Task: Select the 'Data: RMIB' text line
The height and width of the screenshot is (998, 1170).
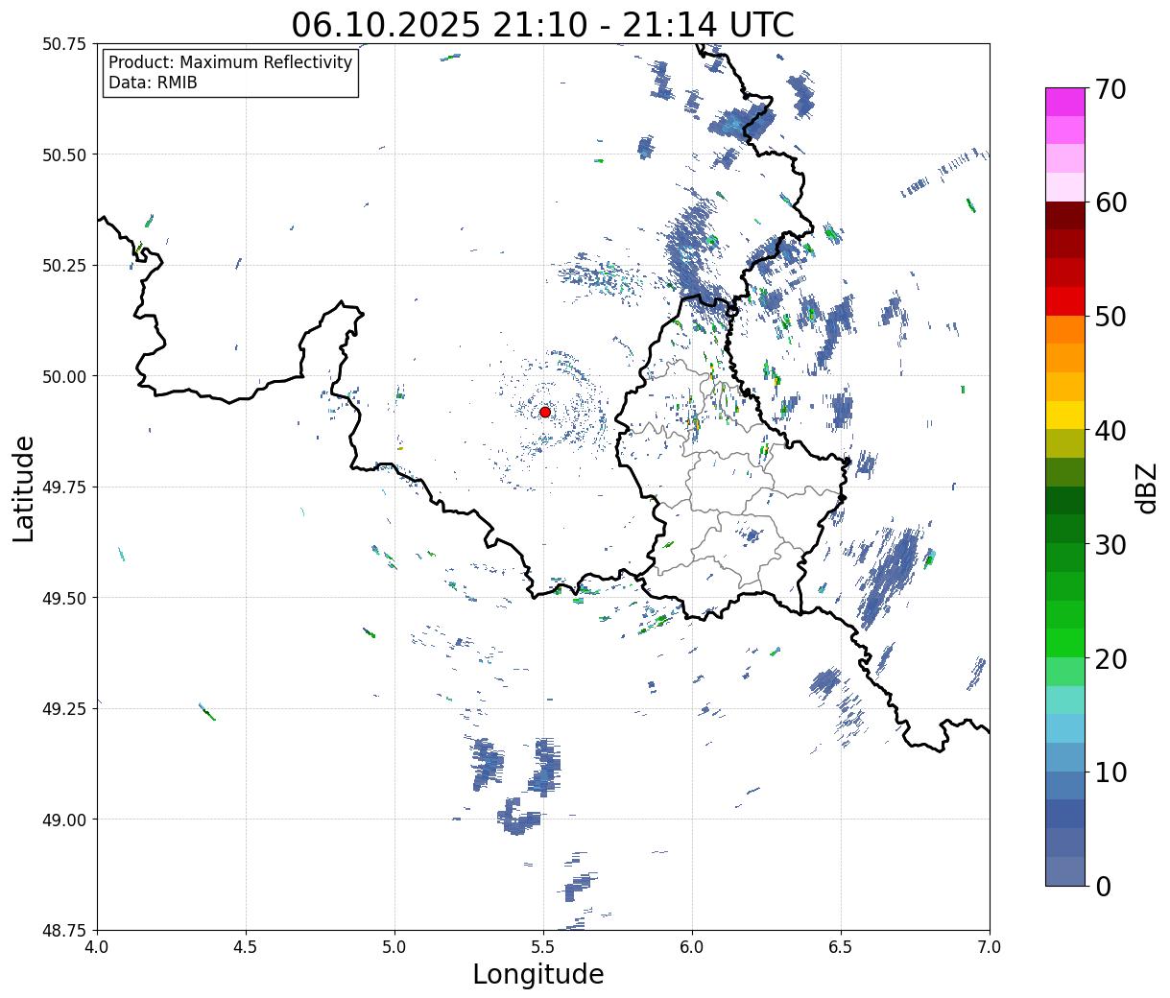Action: [x=153, y=83]
